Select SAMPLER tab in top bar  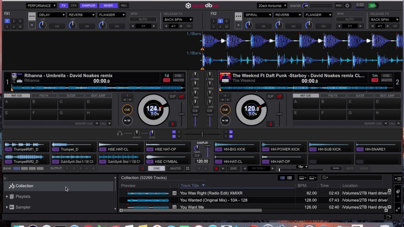[x=88, y=6]
